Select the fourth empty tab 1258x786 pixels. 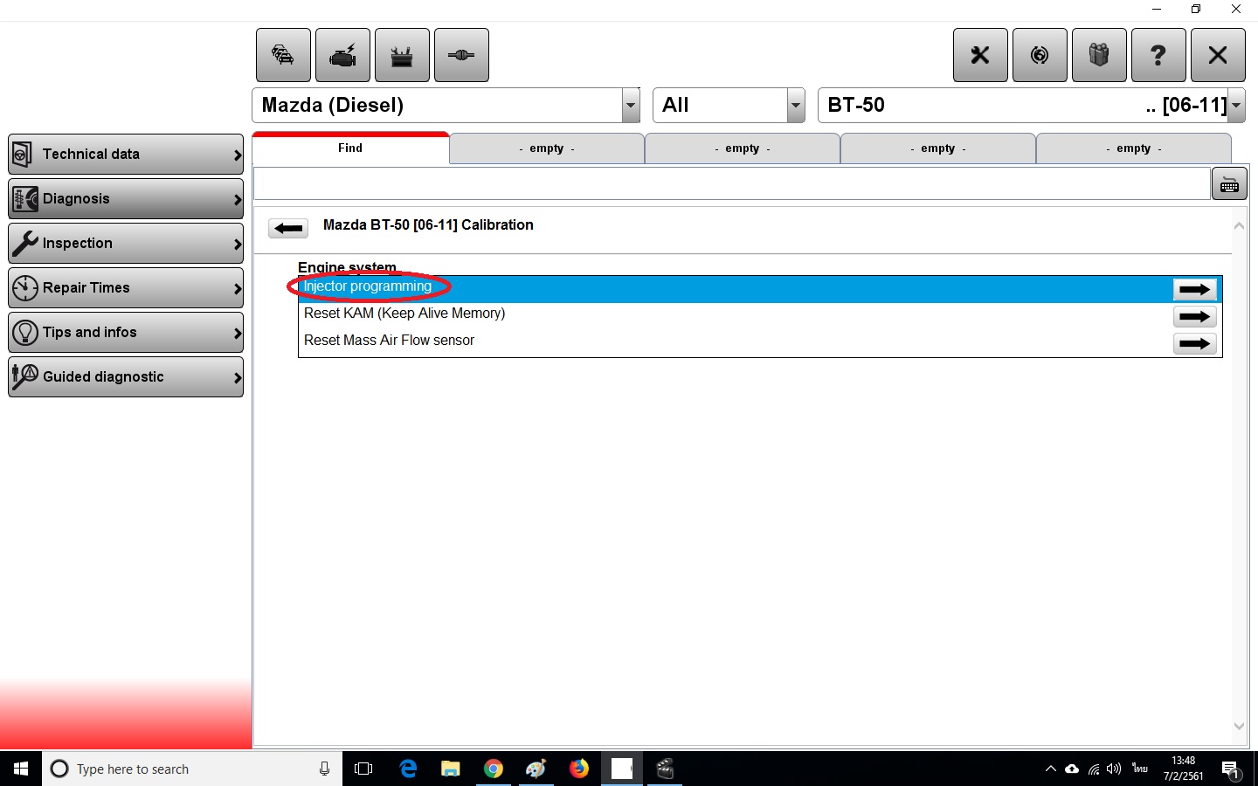click(1134, 148)
